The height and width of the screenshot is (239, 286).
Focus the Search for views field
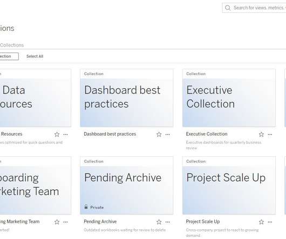point(254,8)
